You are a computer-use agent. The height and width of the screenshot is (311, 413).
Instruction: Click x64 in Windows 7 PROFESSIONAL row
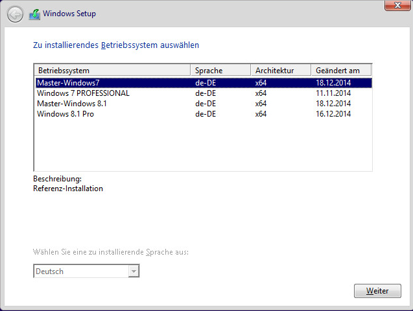pyautogui.click(x=261, y=93)
